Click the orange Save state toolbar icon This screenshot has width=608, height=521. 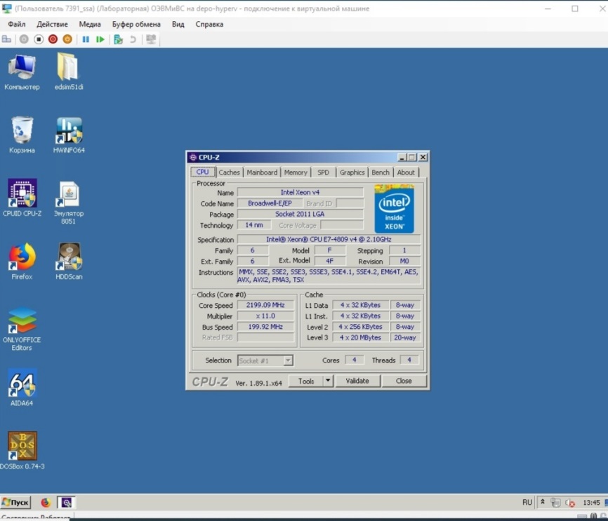67,39
